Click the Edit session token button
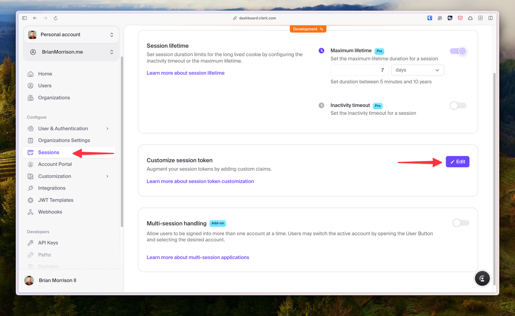Screen dimensions: 515x316 tap(457, 162)
